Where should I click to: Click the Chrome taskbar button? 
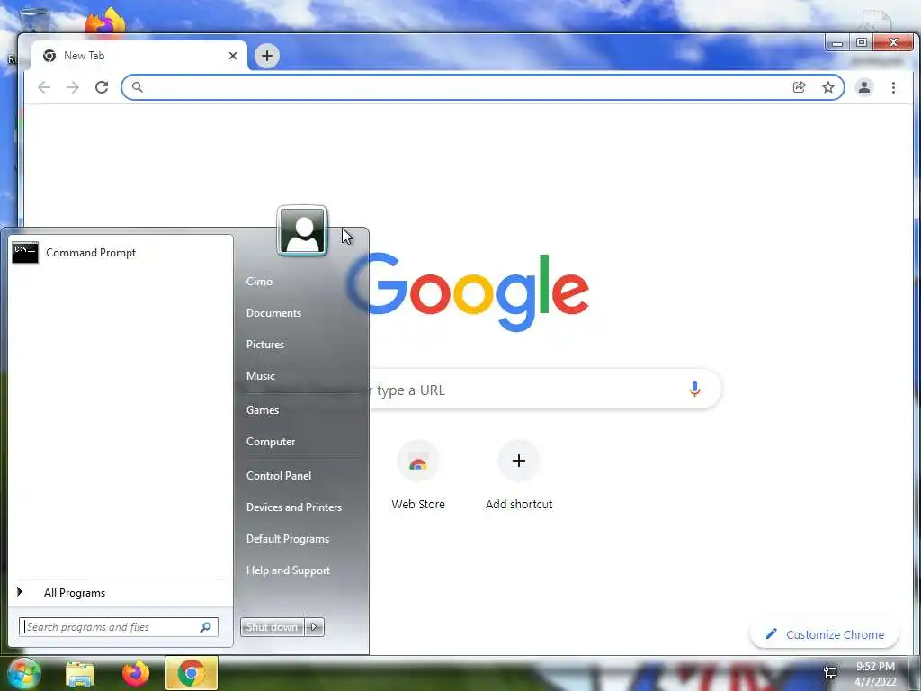[192, 673]
